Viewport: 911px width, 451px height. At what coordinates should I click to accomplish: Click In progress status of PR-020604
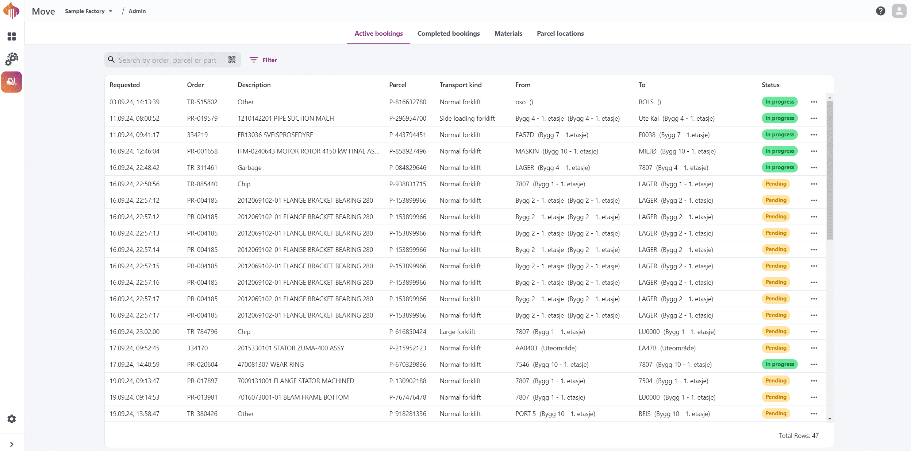779,364
